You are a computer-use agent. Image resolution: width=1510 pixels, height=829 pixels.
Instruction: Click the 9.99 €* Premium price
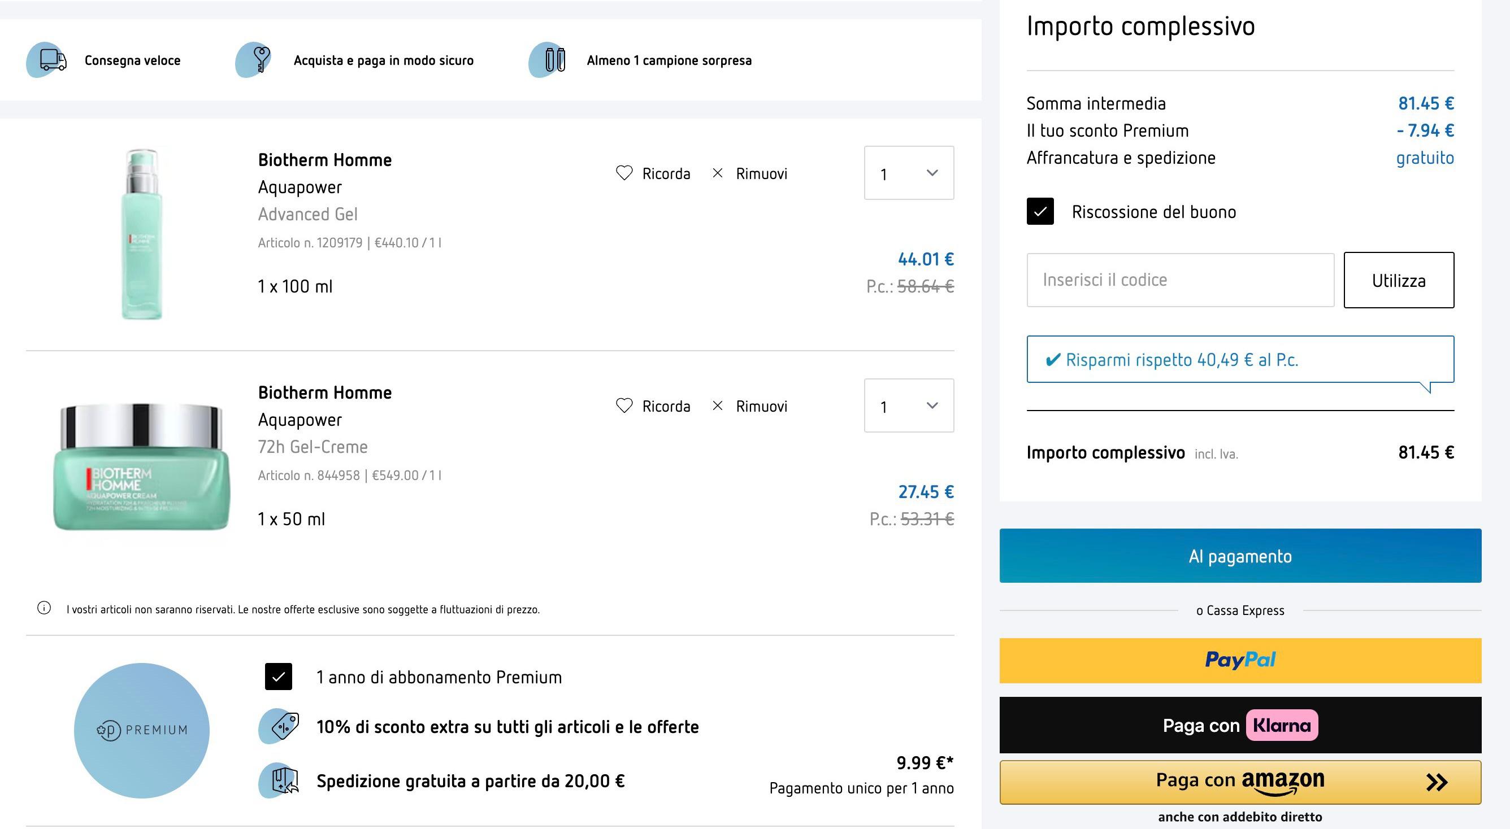(925, 762)
